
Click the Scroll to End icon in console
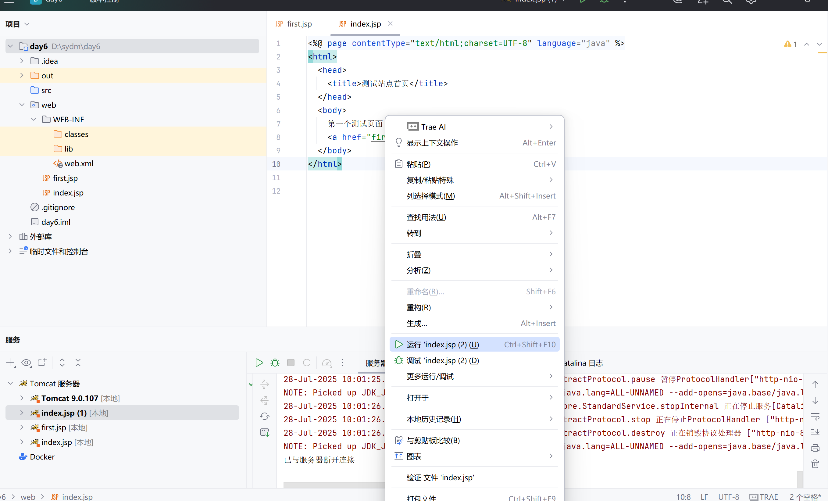[x=815, y=432]
